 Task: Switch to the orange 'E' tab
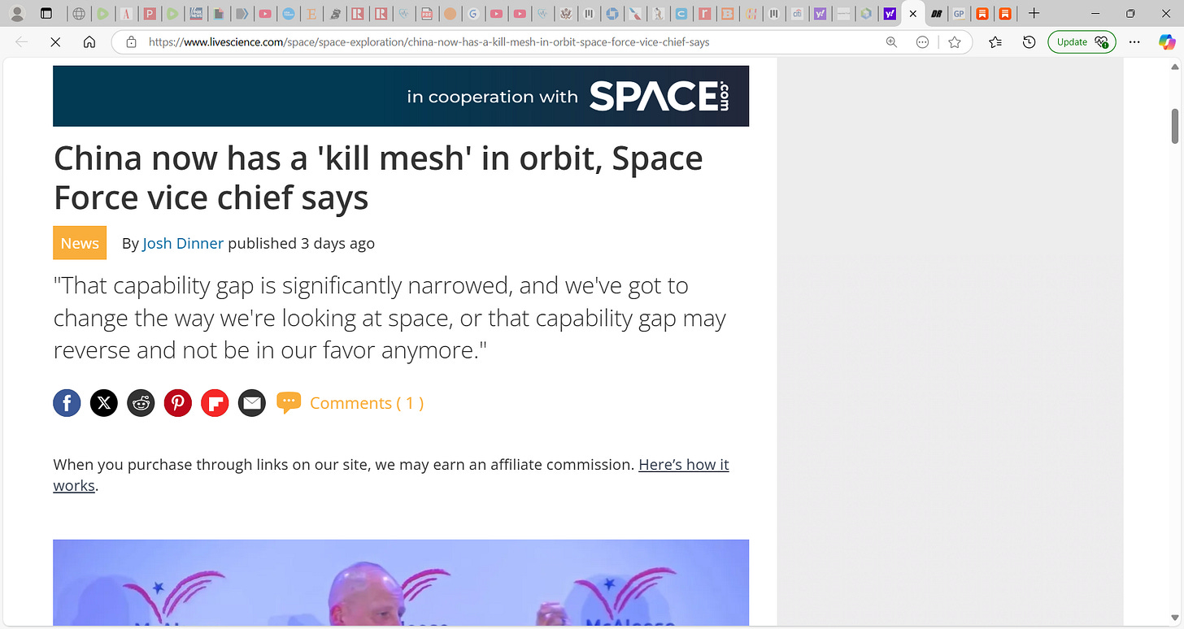311,14
